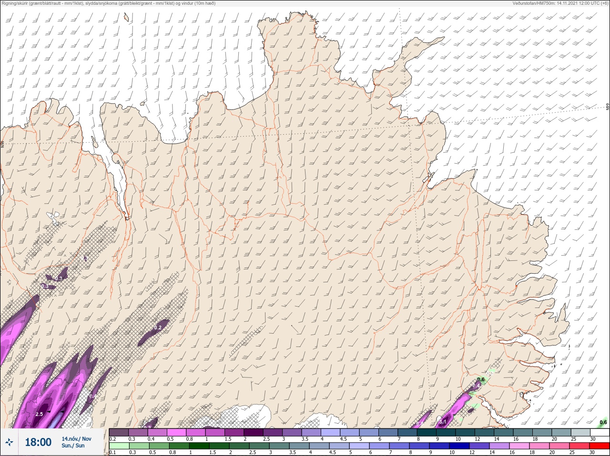Pick the lower-row green swatch starting at 0.5
Image resolution: width=610 pixels, height=456 pixels.
coord(159,446)
